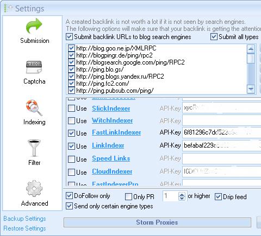The height and width of the screenshot is (236, 261).
Task: Disable Use LinkIndexr checkbox
Action: click(71, 146)
